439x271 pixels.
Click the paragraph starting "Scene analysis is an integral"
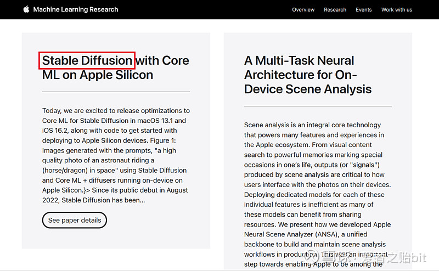[318, 195]
